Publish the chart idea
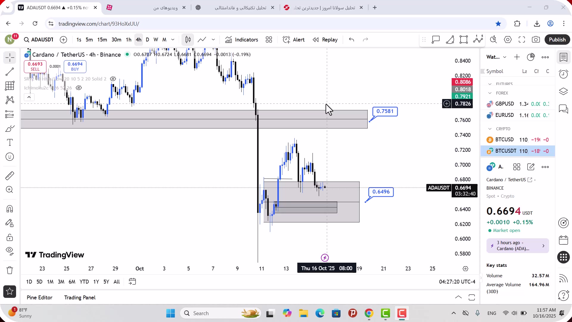 pos(557,40)
